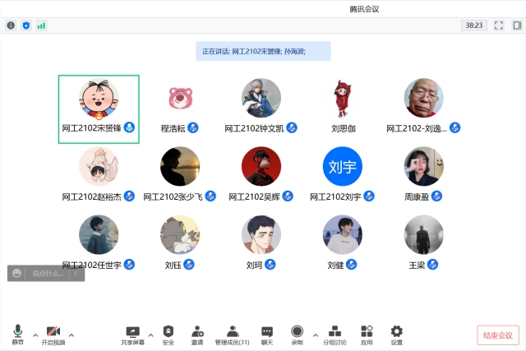Click the muted mic icon beside 刘健

(x=351, y=265)
